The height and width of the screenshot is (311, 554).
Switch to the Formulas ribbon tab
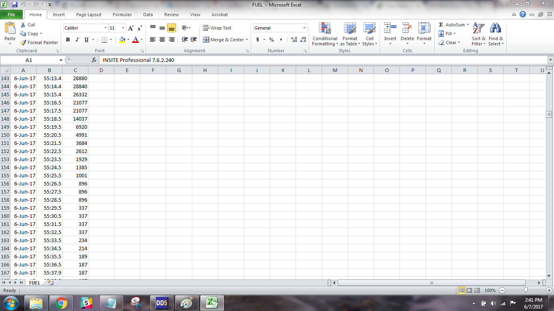(122, 15)
